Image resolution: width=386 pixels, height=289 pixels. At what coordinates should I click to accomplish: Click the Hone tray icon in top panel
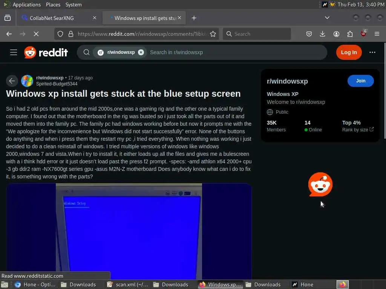point(325,5)
